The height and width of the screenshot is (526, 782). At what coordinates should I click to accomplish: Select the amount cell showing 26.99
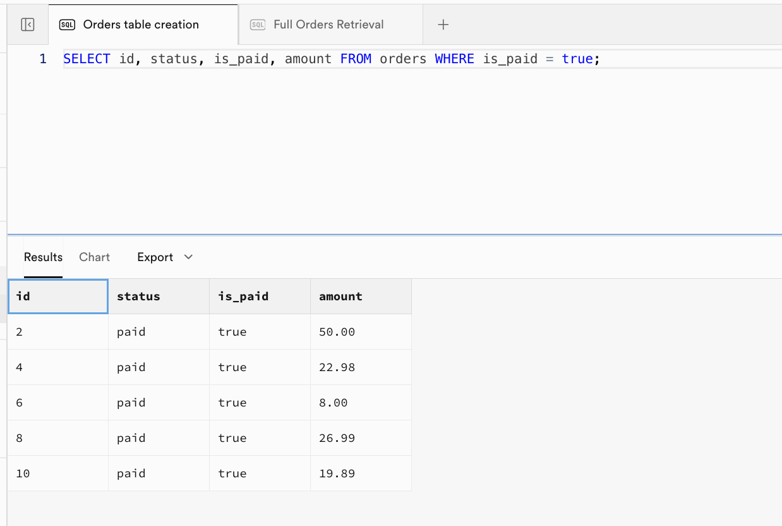[x=361, y=438]
